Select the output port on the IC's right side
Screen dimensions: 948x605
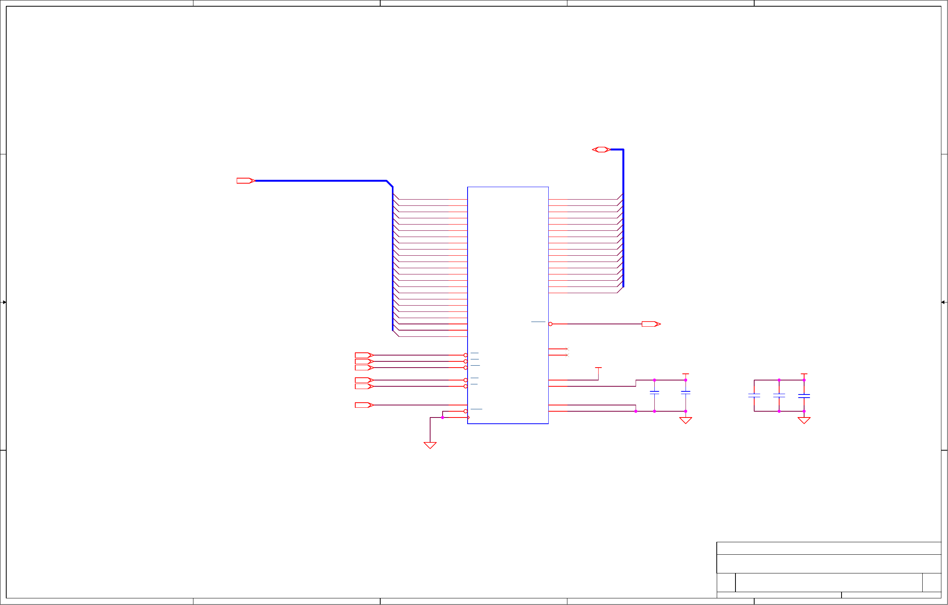click(651, 324)
